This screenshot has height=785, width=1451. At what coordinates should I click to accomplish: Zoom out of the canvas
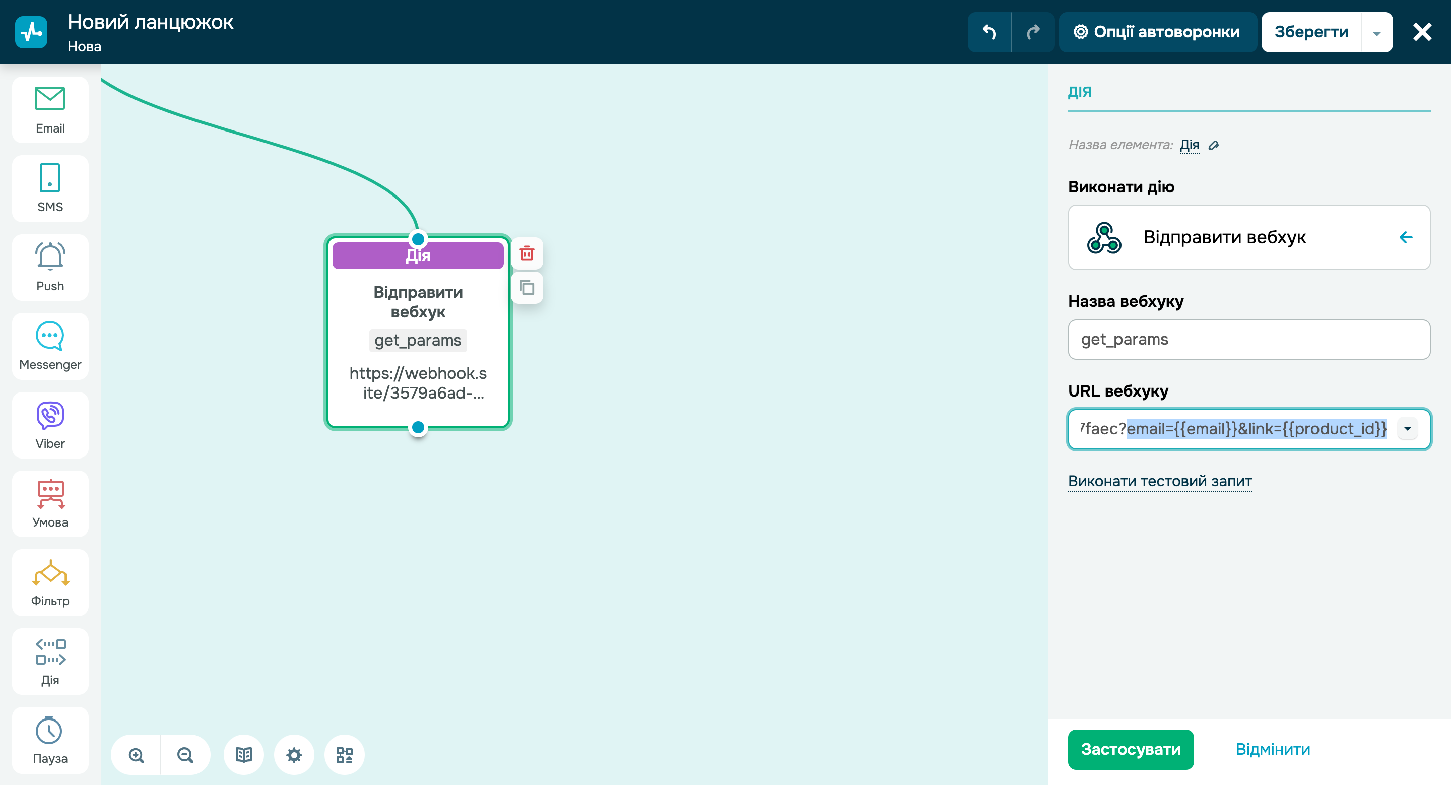pos(185,755)
